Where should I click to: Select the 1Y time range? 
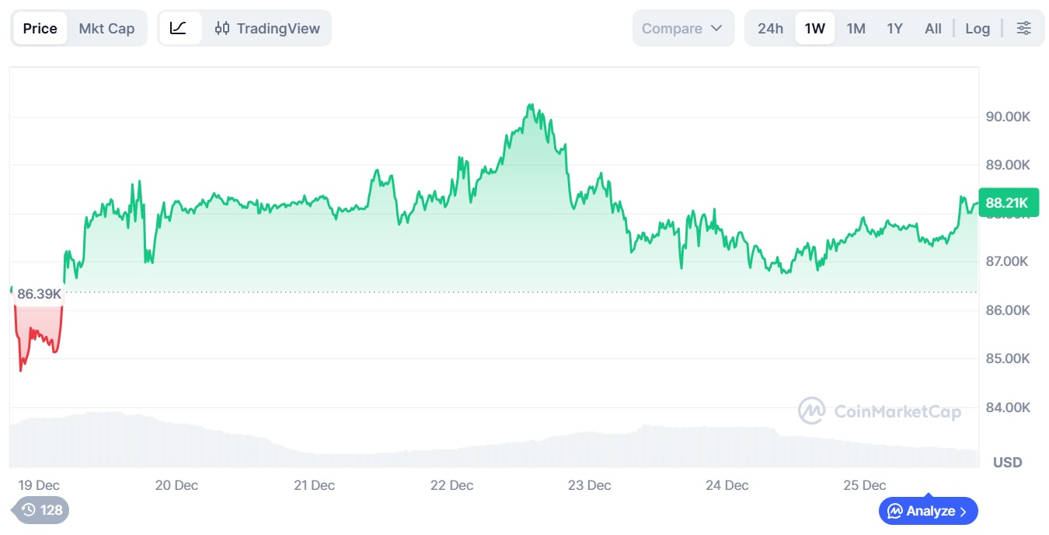pos(894,29)
